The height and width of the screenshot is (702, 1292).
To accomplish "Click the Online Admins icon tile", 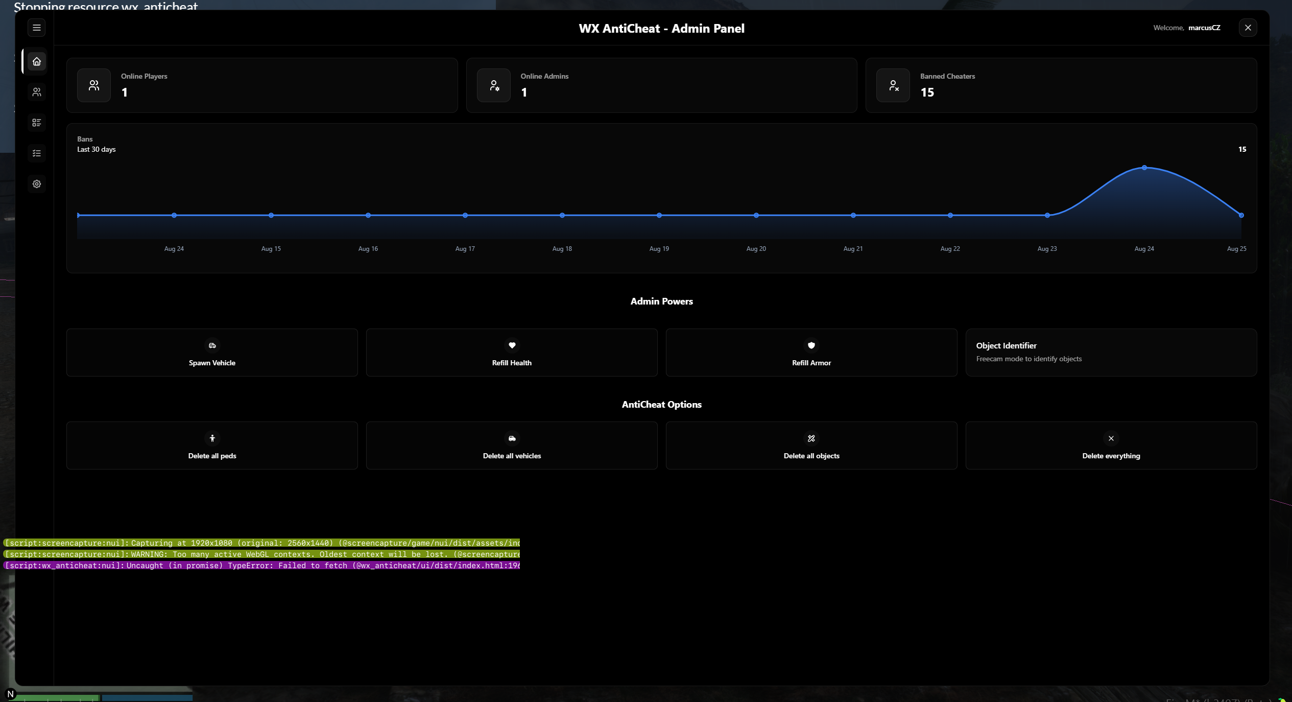I will (x=493, y=85).
